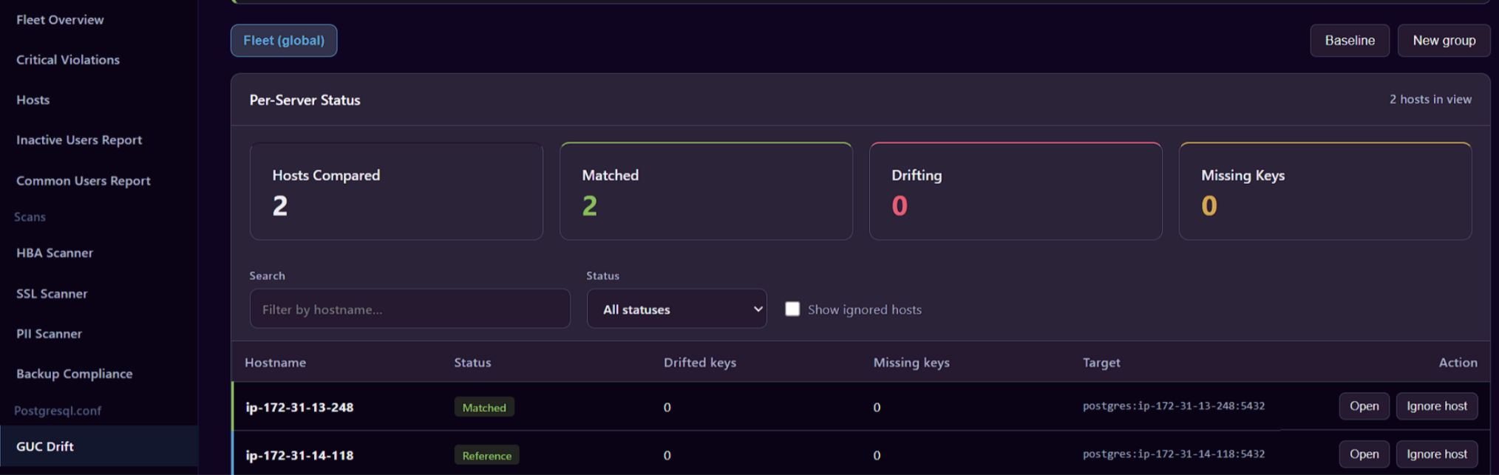Open Inactive Users Report
The height and width of the screenshot is (475, 1499).
coord(79,140)
